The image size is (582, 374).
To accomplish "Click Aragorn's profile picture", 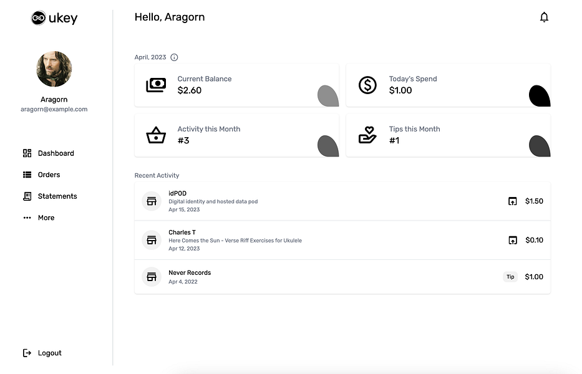I will pyautogui.click(x=54, y=69).
